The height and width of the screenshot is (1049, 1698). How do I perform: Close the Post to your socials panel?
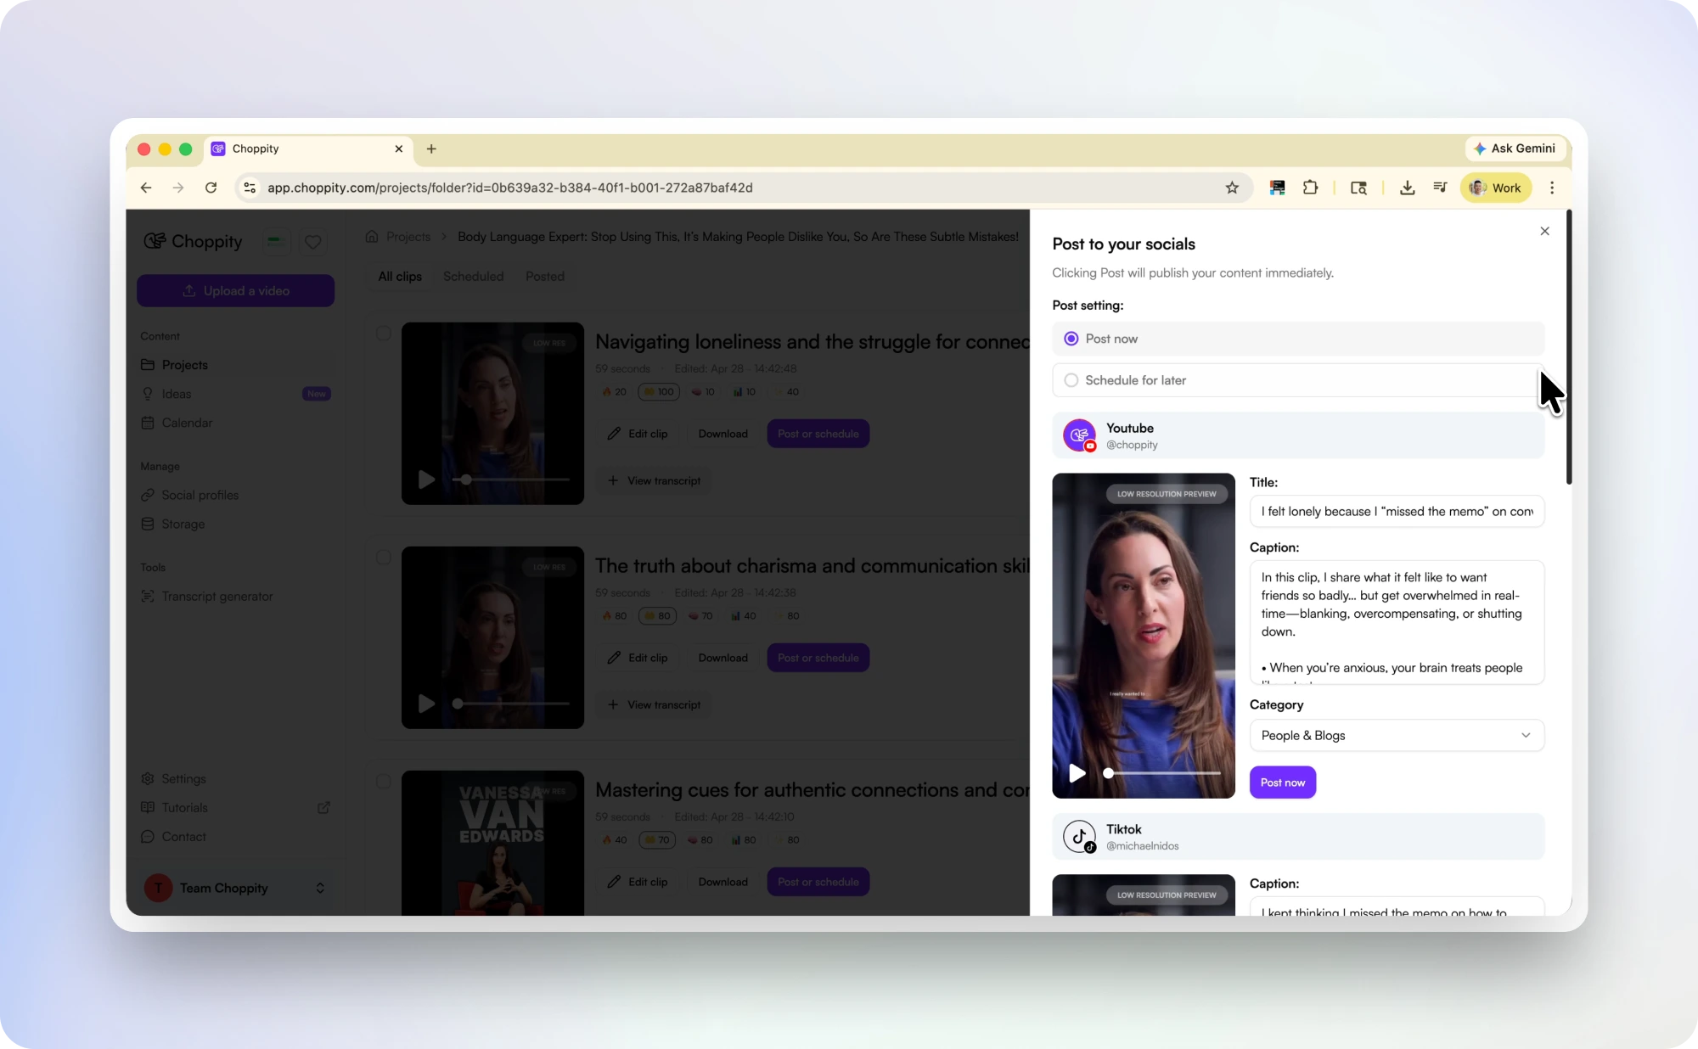pyautogui.click(x=1544, y=231)
